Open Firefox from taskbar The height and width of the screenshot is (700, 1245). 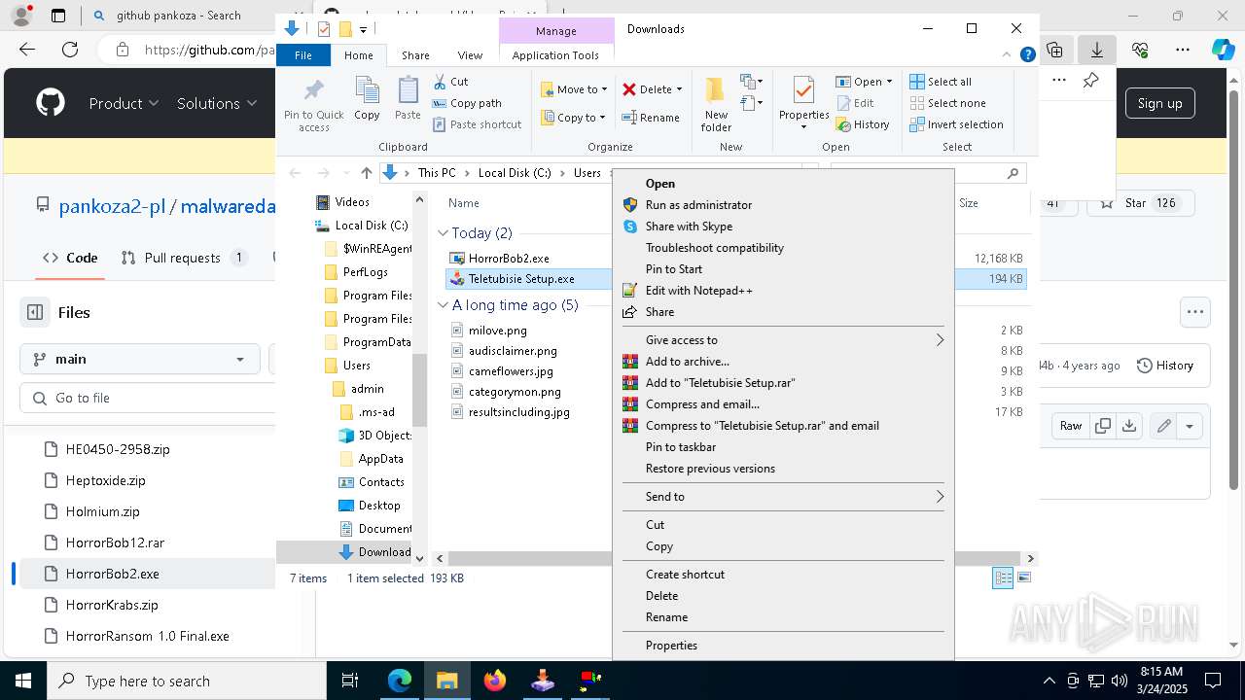[495, 681]
